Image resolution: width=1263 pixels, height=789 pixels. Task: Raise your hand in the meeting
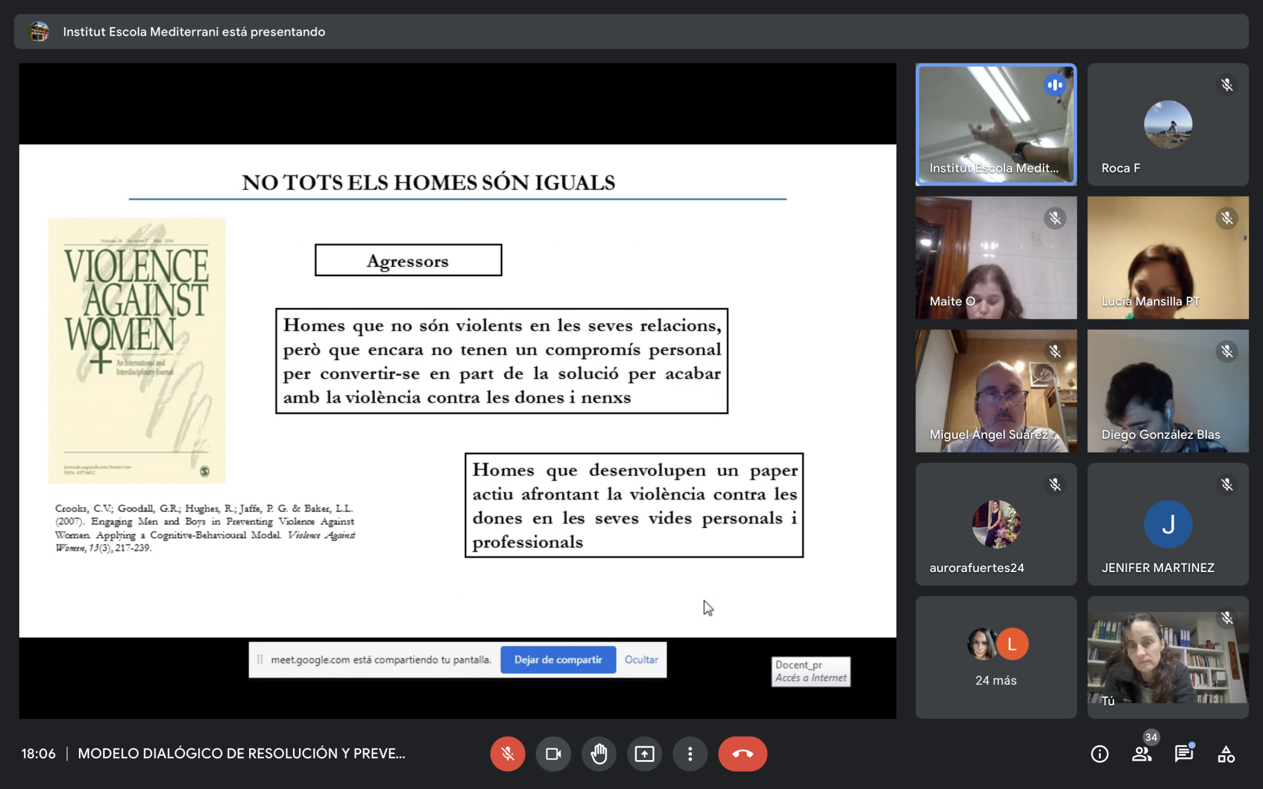point(599,753)
